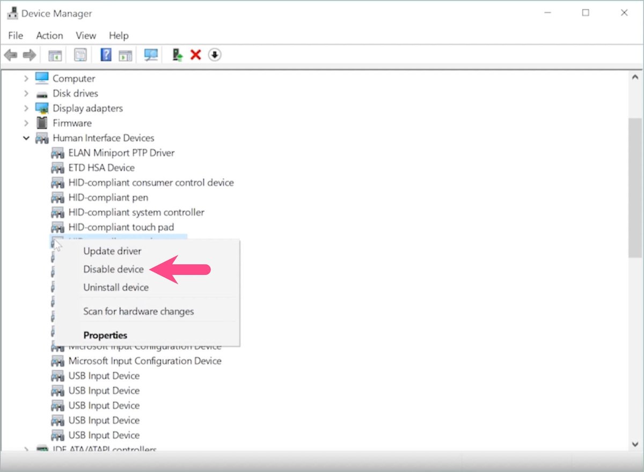Expand the Disk drives category

pyautogui.click(x=26, y=93)
